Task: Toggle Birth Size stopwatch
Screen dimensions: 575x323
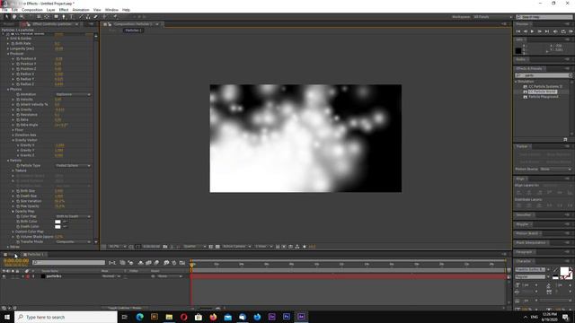Action: [18, 191]
